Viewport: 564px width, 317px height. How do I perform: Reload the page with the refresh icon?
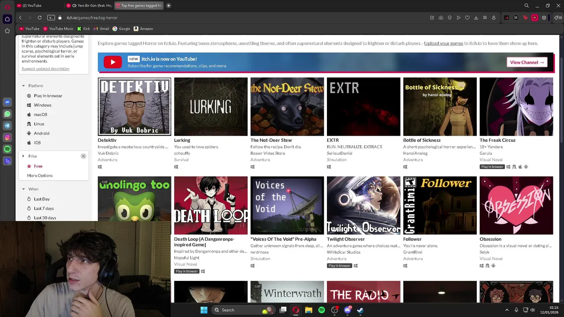pos(39,18)
